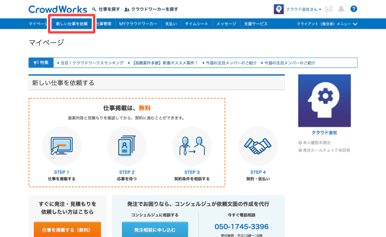Screen dimensions: 386x237
Task: Go to the MYクラウドワーカー tab
Action: (139, 24)
